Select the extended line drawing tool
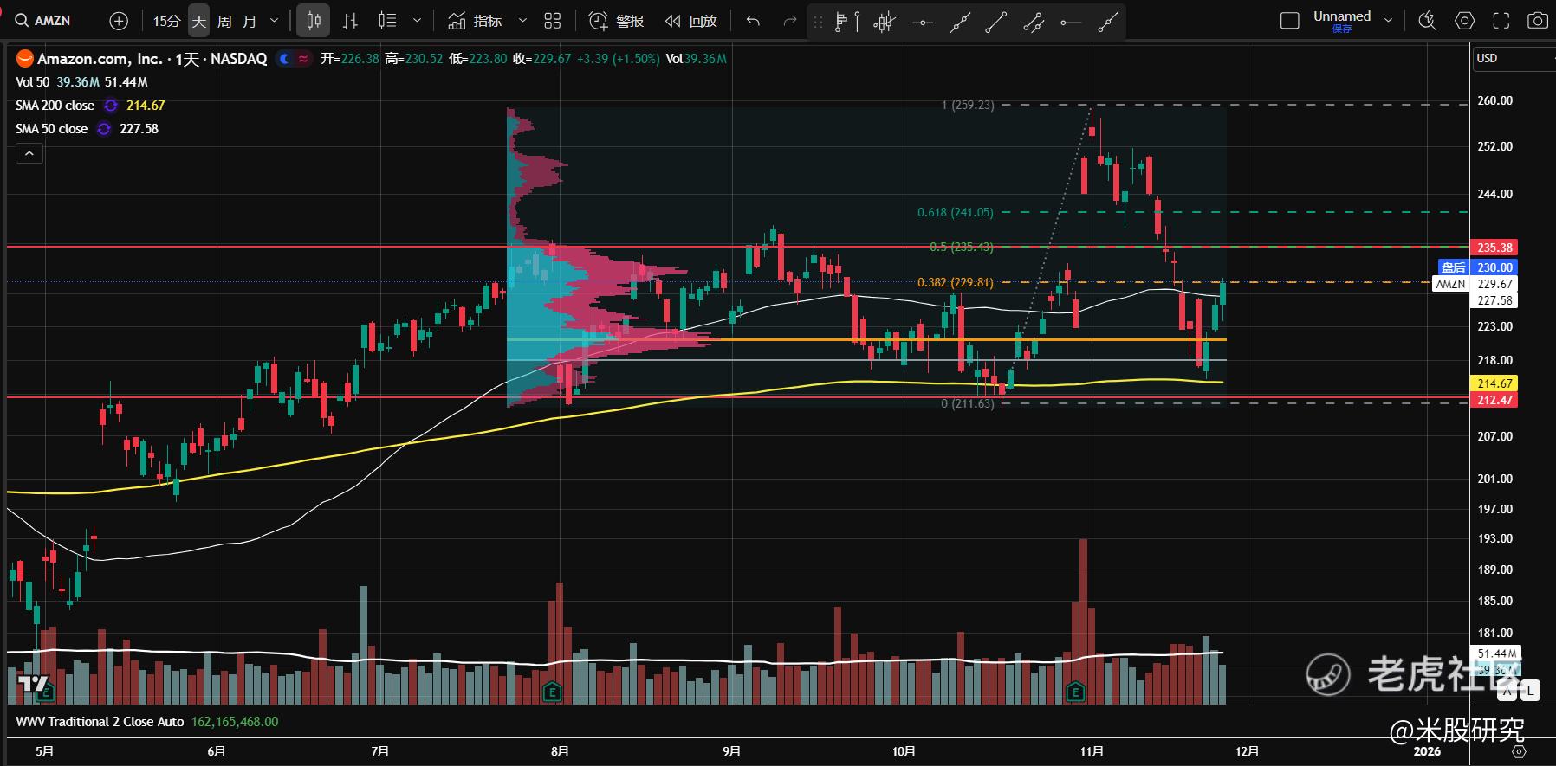Viewport: 1556px width, 766px height. click(x=959, y=22)
